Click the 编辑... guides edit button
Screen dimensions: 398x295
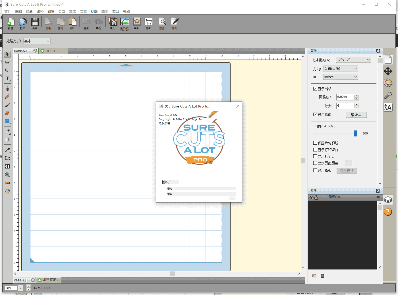(356, 115)
